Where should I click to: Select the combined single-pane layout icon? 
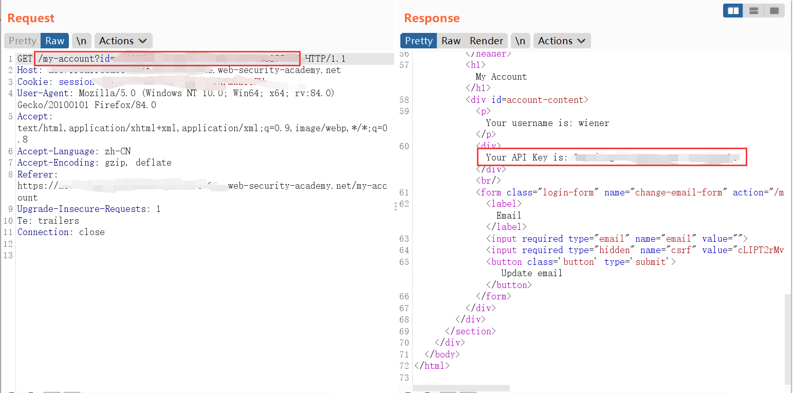(774, 10)
